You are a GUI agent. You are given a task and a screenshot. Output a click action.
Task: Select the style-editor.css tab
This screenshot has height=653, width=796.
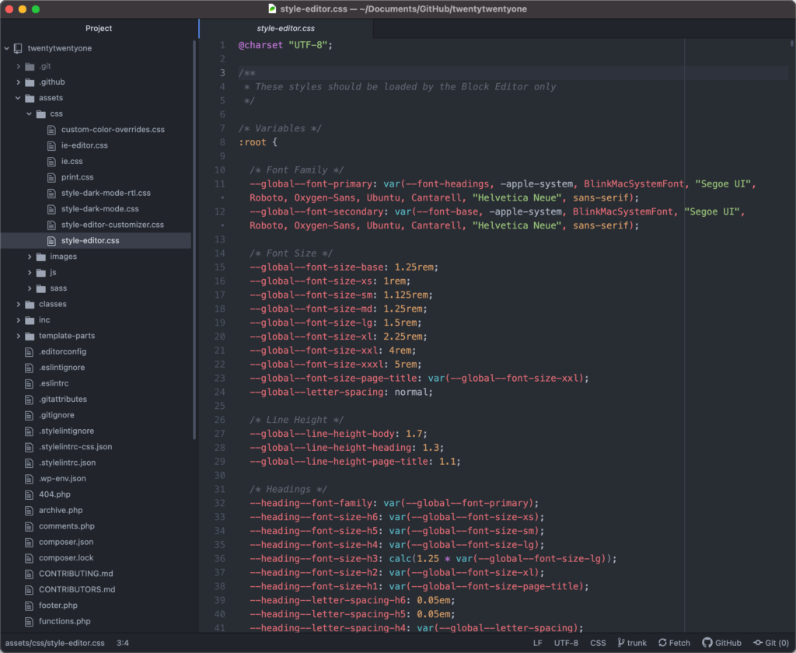click(x=286, y=29)
